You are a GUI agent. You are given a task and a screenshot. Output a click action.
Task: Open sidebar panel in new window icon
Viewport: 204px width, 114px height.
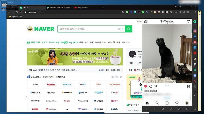[179, 109]
